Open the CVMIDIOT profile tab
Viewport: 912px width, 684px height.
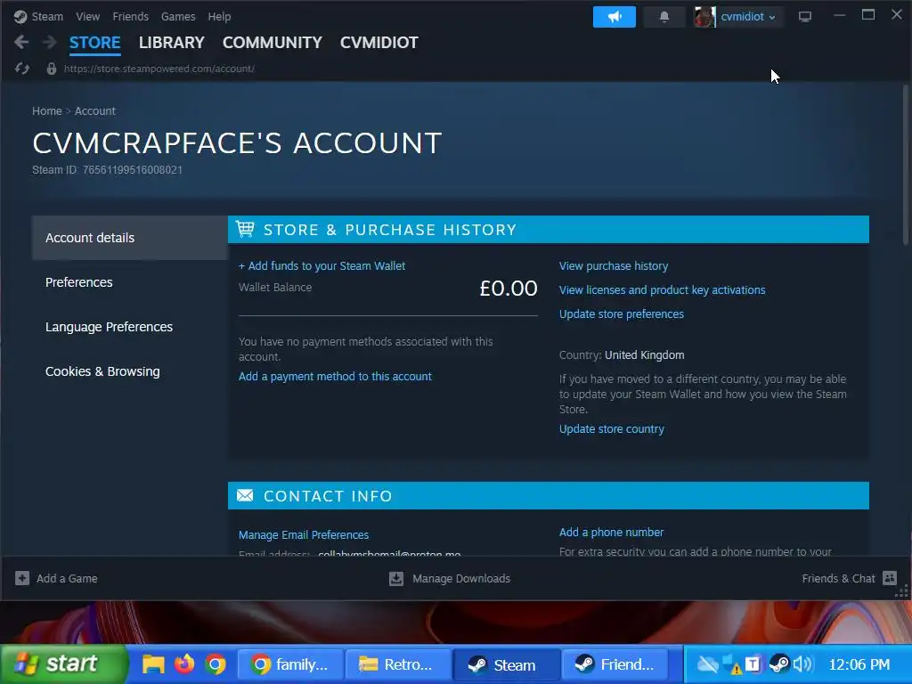(x=379, y=43)
